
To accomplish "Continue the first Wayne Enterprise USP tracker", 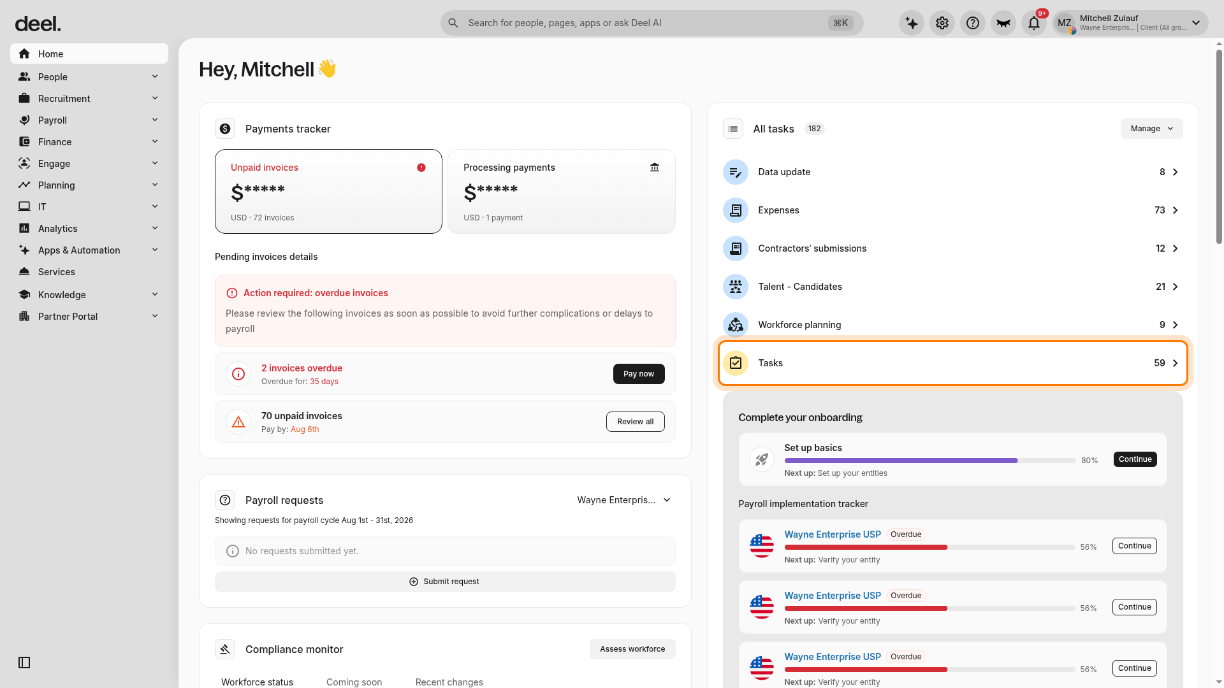I will pos(1135,546).
